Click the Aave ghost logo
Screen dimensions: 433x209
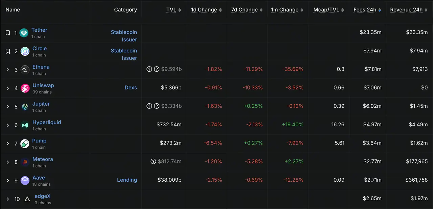click(25, 180)
